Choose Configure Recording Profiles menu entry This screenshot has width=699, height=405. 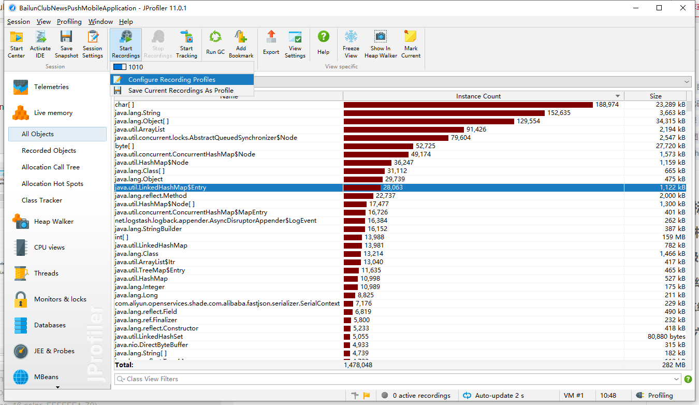click(182, 80)
